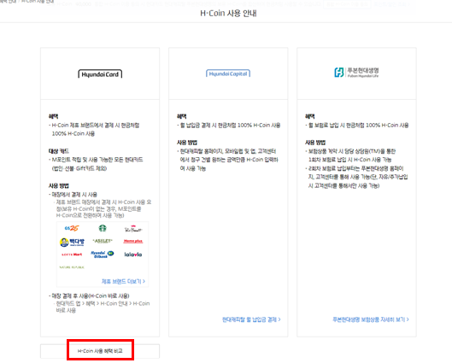Click H-Coin 사용 혜택 비교 button
Image resolution: width=452 pixels, height=363 pixels.
tap(100, 351)
